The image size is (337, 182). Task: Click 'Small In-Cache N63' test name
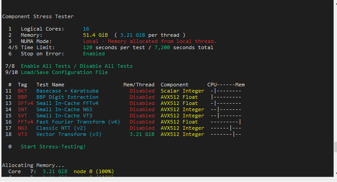click(x=64, y=110)
